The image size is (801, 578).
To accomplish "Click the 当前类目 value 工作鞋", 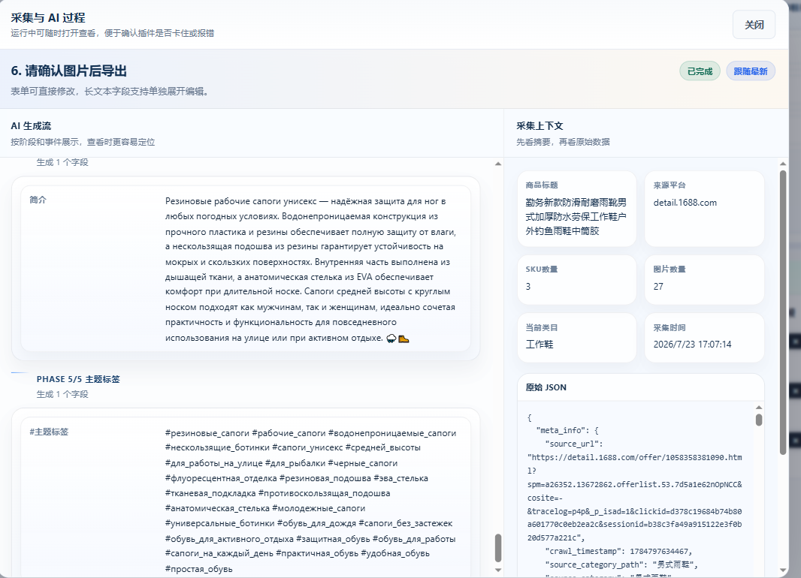I will pos(540,345).
